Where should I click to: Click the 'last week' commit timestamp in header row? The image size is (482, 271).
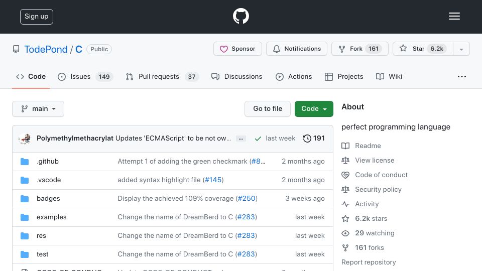click(280, 139)
